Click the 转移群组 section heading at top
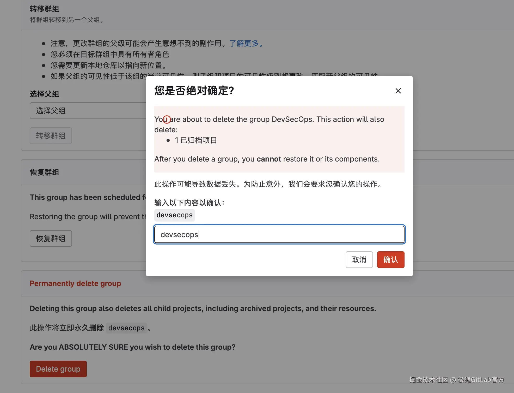 click(x=44, y=9)
